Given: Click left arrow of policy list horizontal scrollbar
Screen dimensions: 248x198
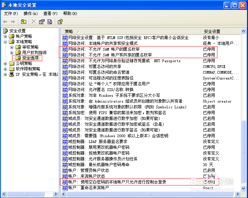Looking at the screenshot, I should [x=64, y=194].
